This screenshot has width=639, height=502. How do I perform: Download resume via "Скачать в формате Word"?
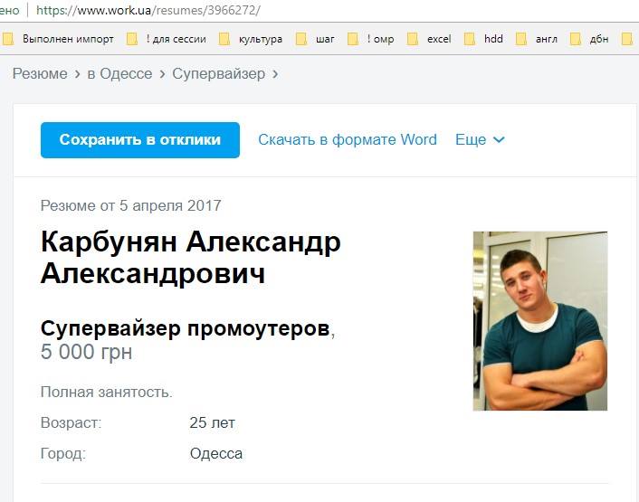tap(348, 139)
